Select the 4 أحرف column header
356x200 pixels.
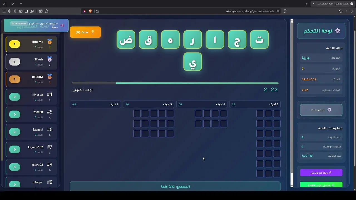(x=202, y=104)
